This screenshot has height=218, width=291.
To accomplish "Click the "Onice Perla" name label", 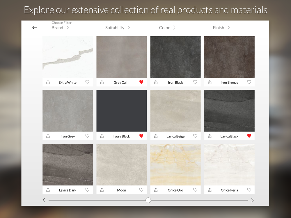I will click(229, 190).
